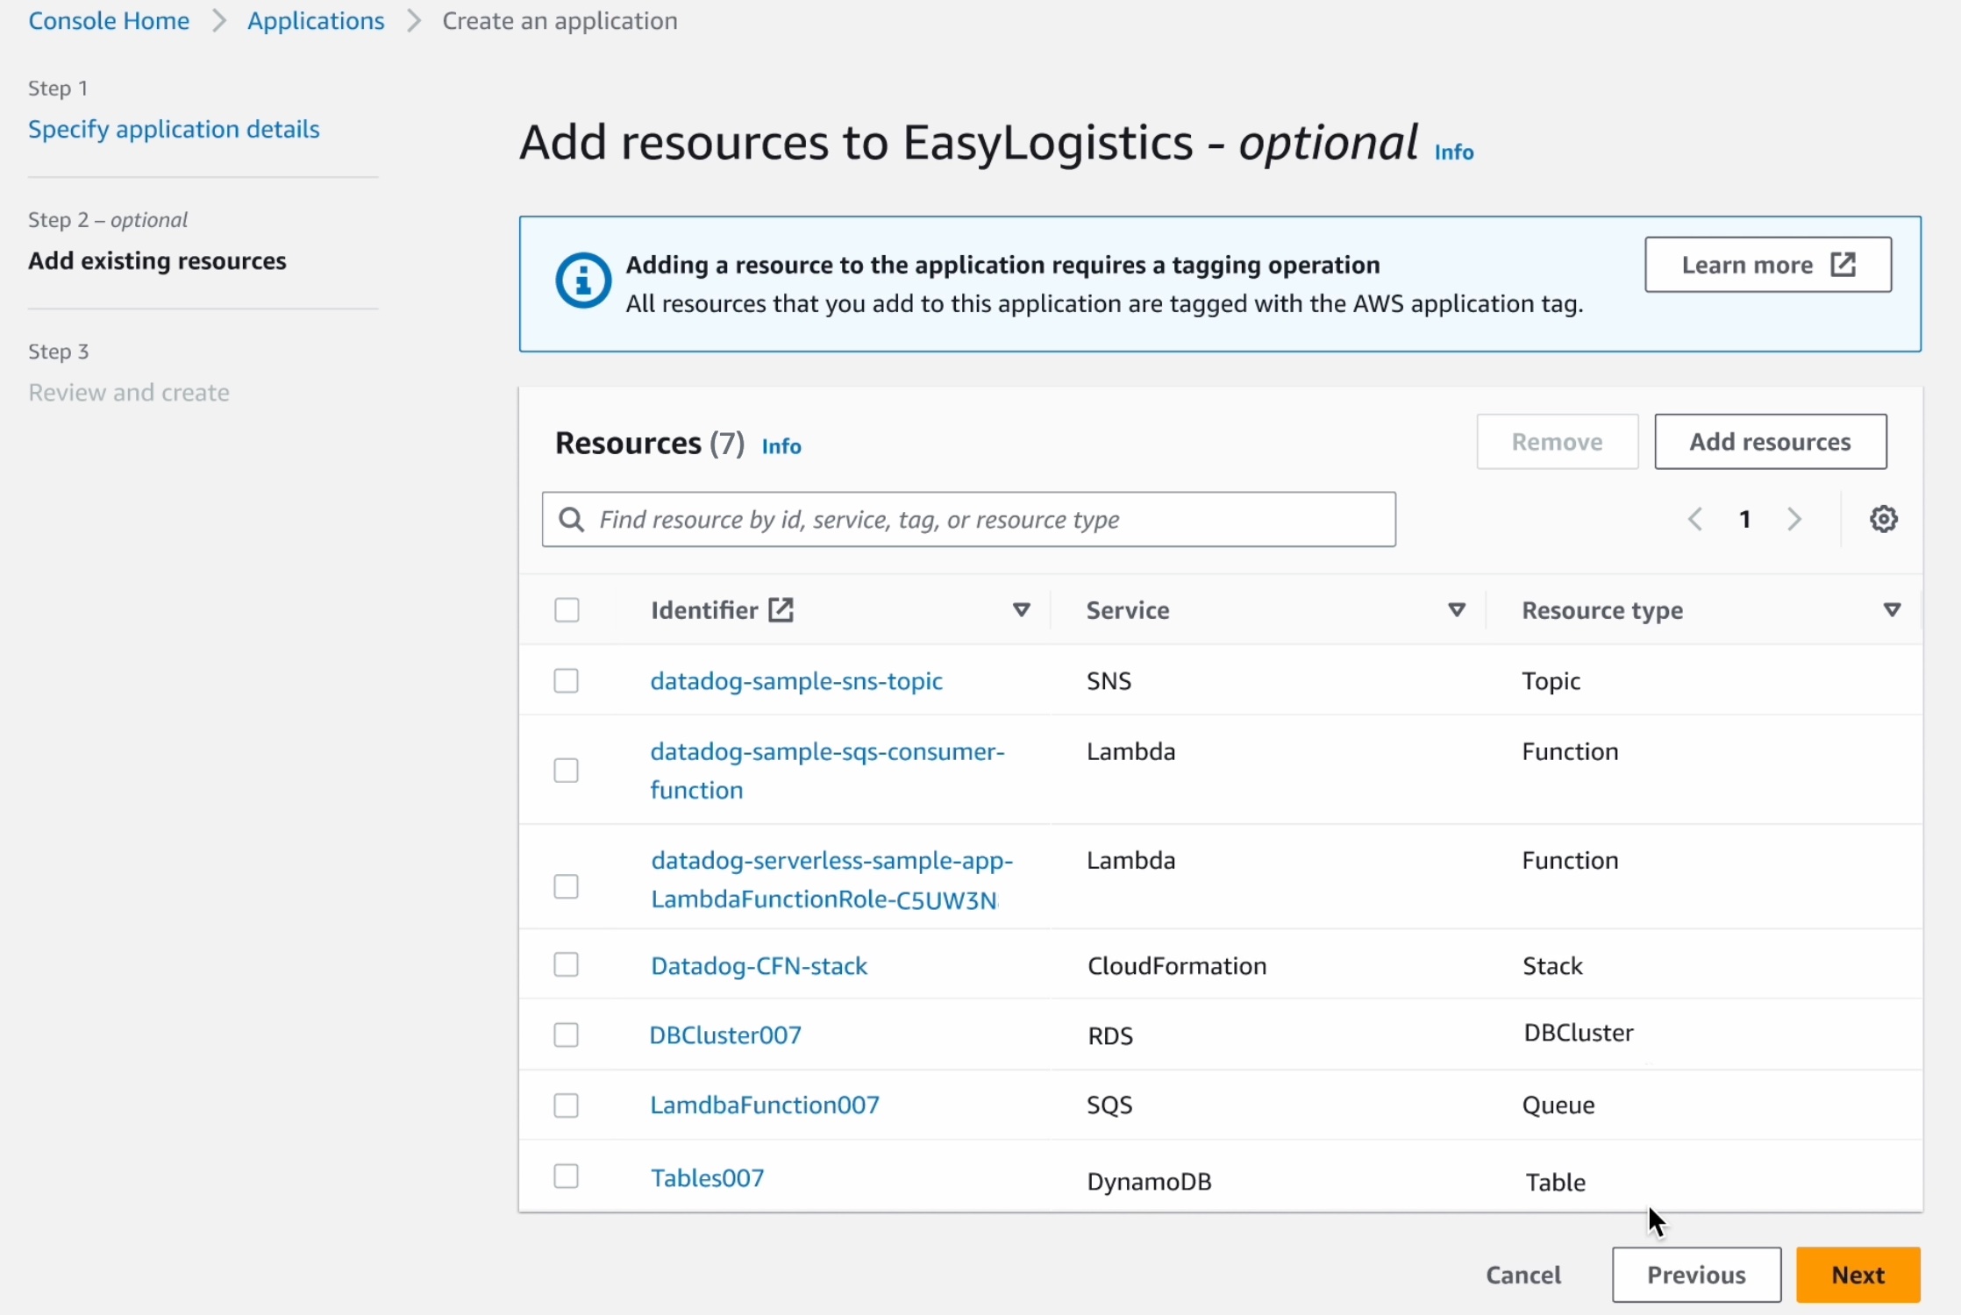Click the previous page chevron arrow
Viewport: 1961px width, 1315px height.
(x=1694, y=518)
